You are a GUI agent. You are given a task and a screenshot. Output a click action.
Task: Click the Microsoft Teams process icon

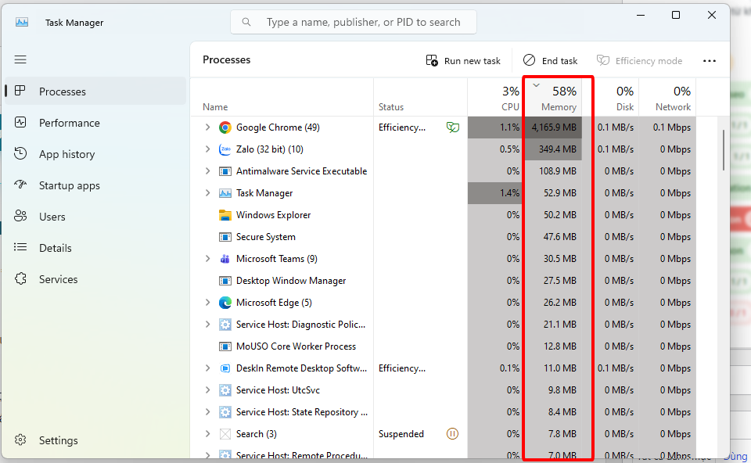(x=225, y=259)
